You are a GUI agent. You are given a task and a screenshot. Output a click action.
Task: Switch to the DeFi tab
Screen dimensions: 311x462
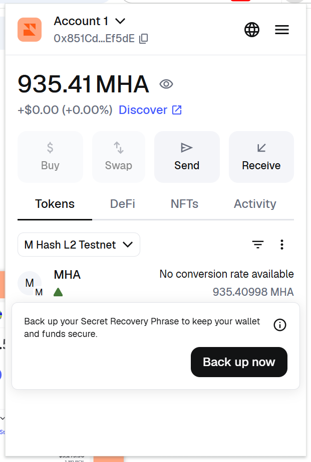coord(123,204)
